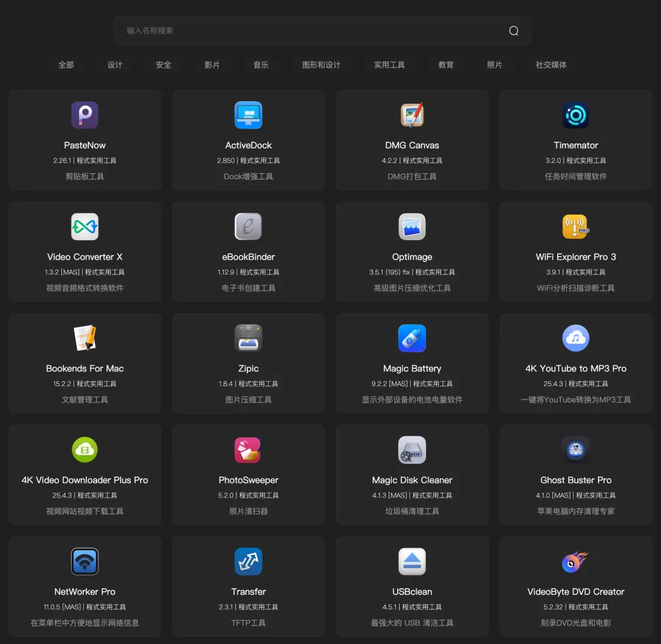Click the Dock增强工具 description
661x644 pixels.
[x=248, y=176]
